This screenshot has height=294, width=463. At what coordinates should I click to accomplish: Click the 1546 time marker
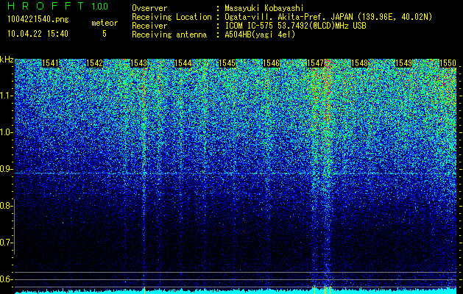click(271, 63)
